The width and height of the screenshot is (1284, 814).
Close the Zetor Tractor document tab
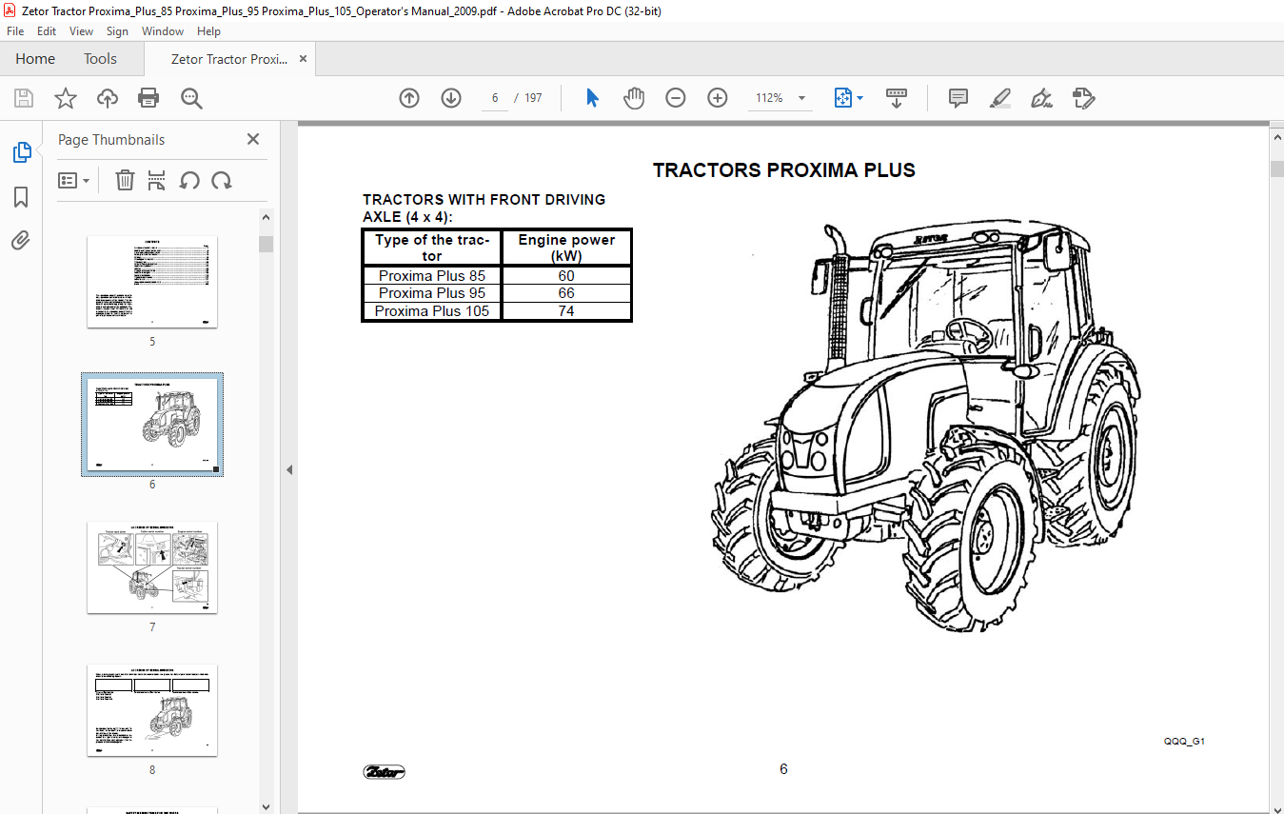304,59
